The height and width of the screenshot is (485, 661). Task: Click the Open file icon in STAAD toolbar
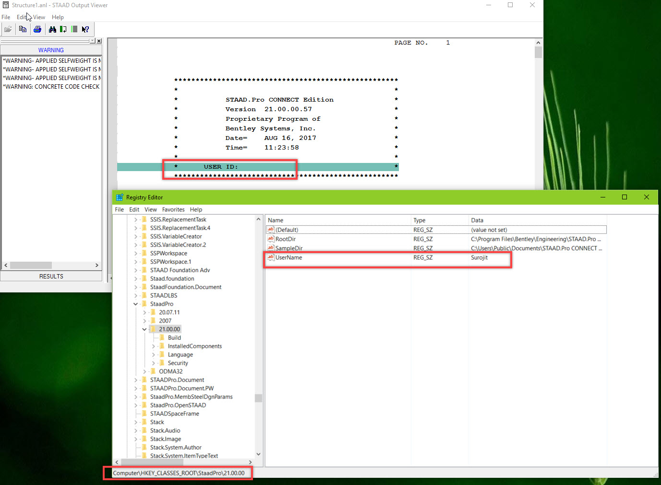(x=8, y=29)
